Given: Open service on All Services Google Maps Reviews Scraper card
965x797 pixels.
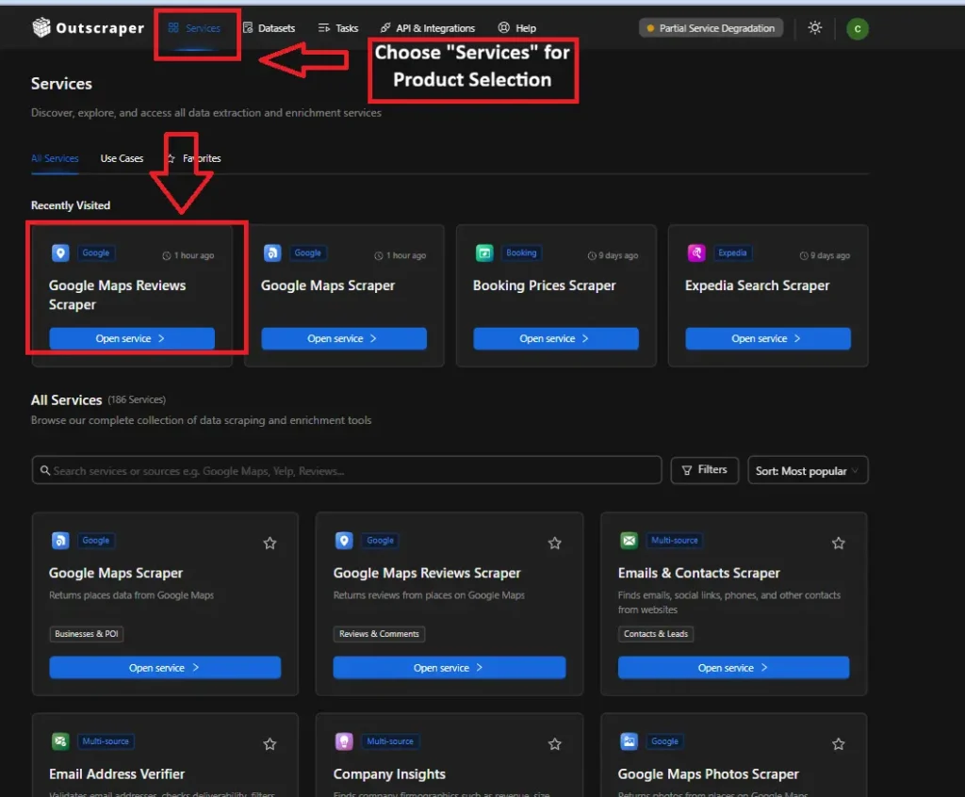Looking at the screenshot, I should [x=450, y=668].
